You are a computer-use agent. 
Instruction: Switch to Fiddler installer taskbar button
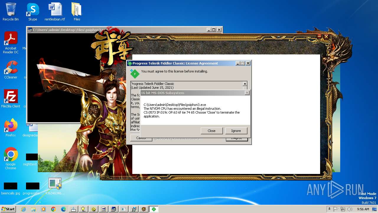point(154,209)
